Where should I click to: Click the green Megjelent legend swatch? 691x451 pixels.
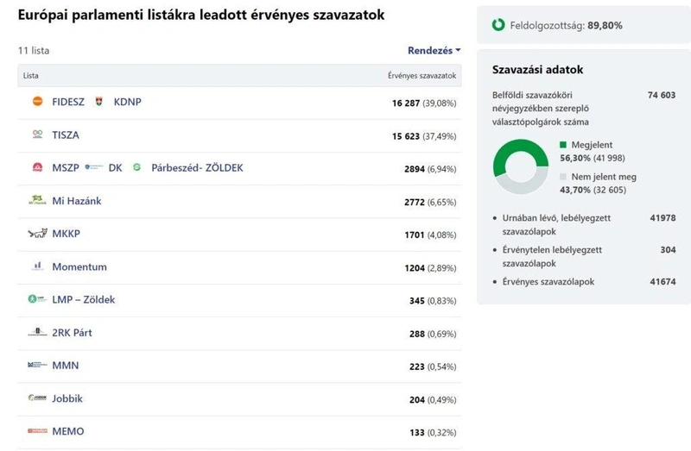pyautogui.click(x=563, y=145)
